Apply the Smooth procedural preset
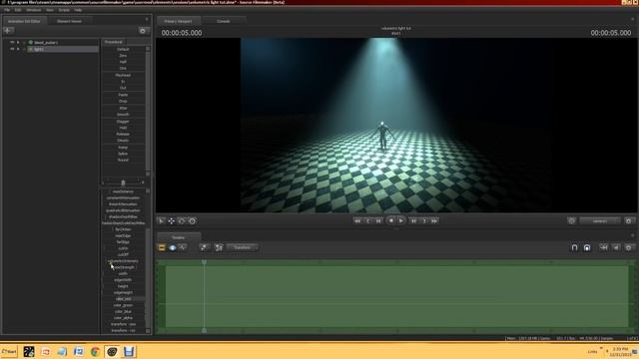Screen dimensions: 639x359 point(123,115)
